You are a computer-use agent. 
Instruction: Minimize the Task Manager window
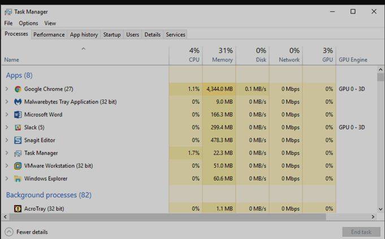(332, 11)
